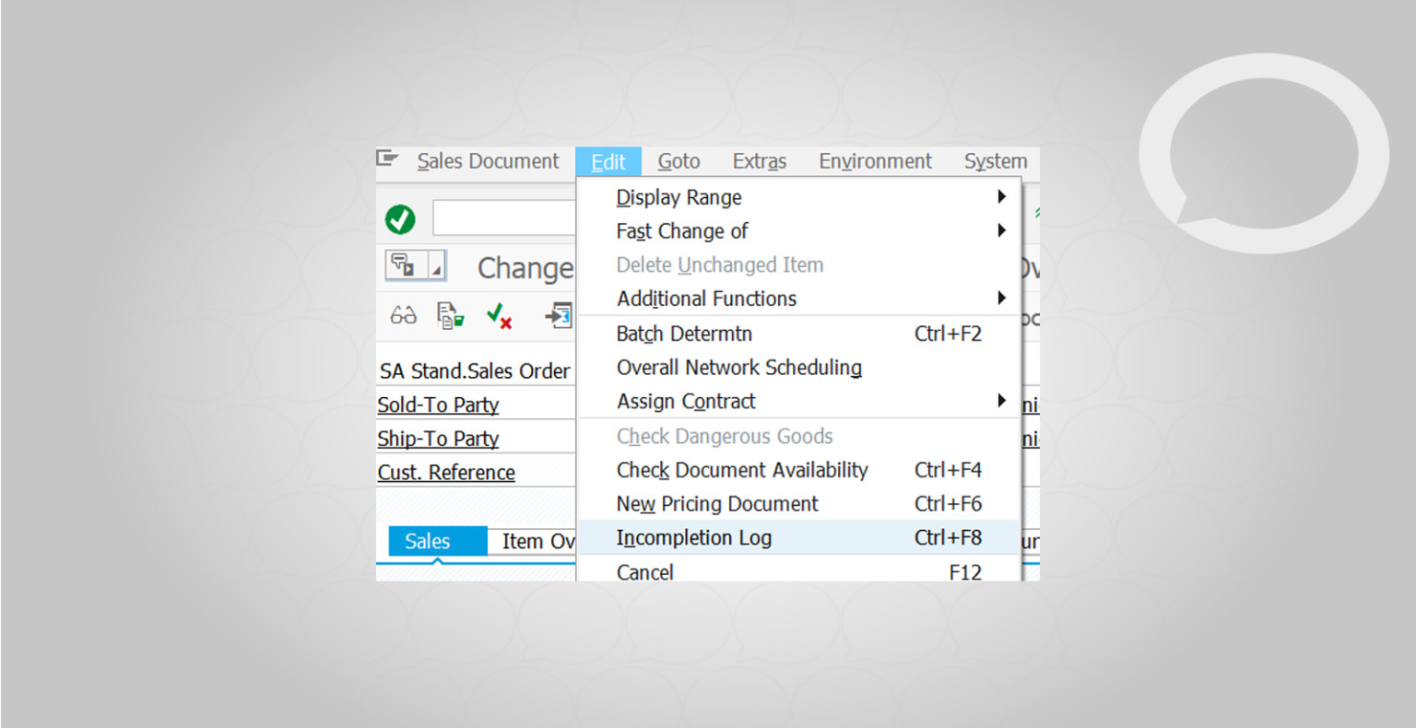Open the Environment menu
1416x728 pixels.
[x=874, y=160]
